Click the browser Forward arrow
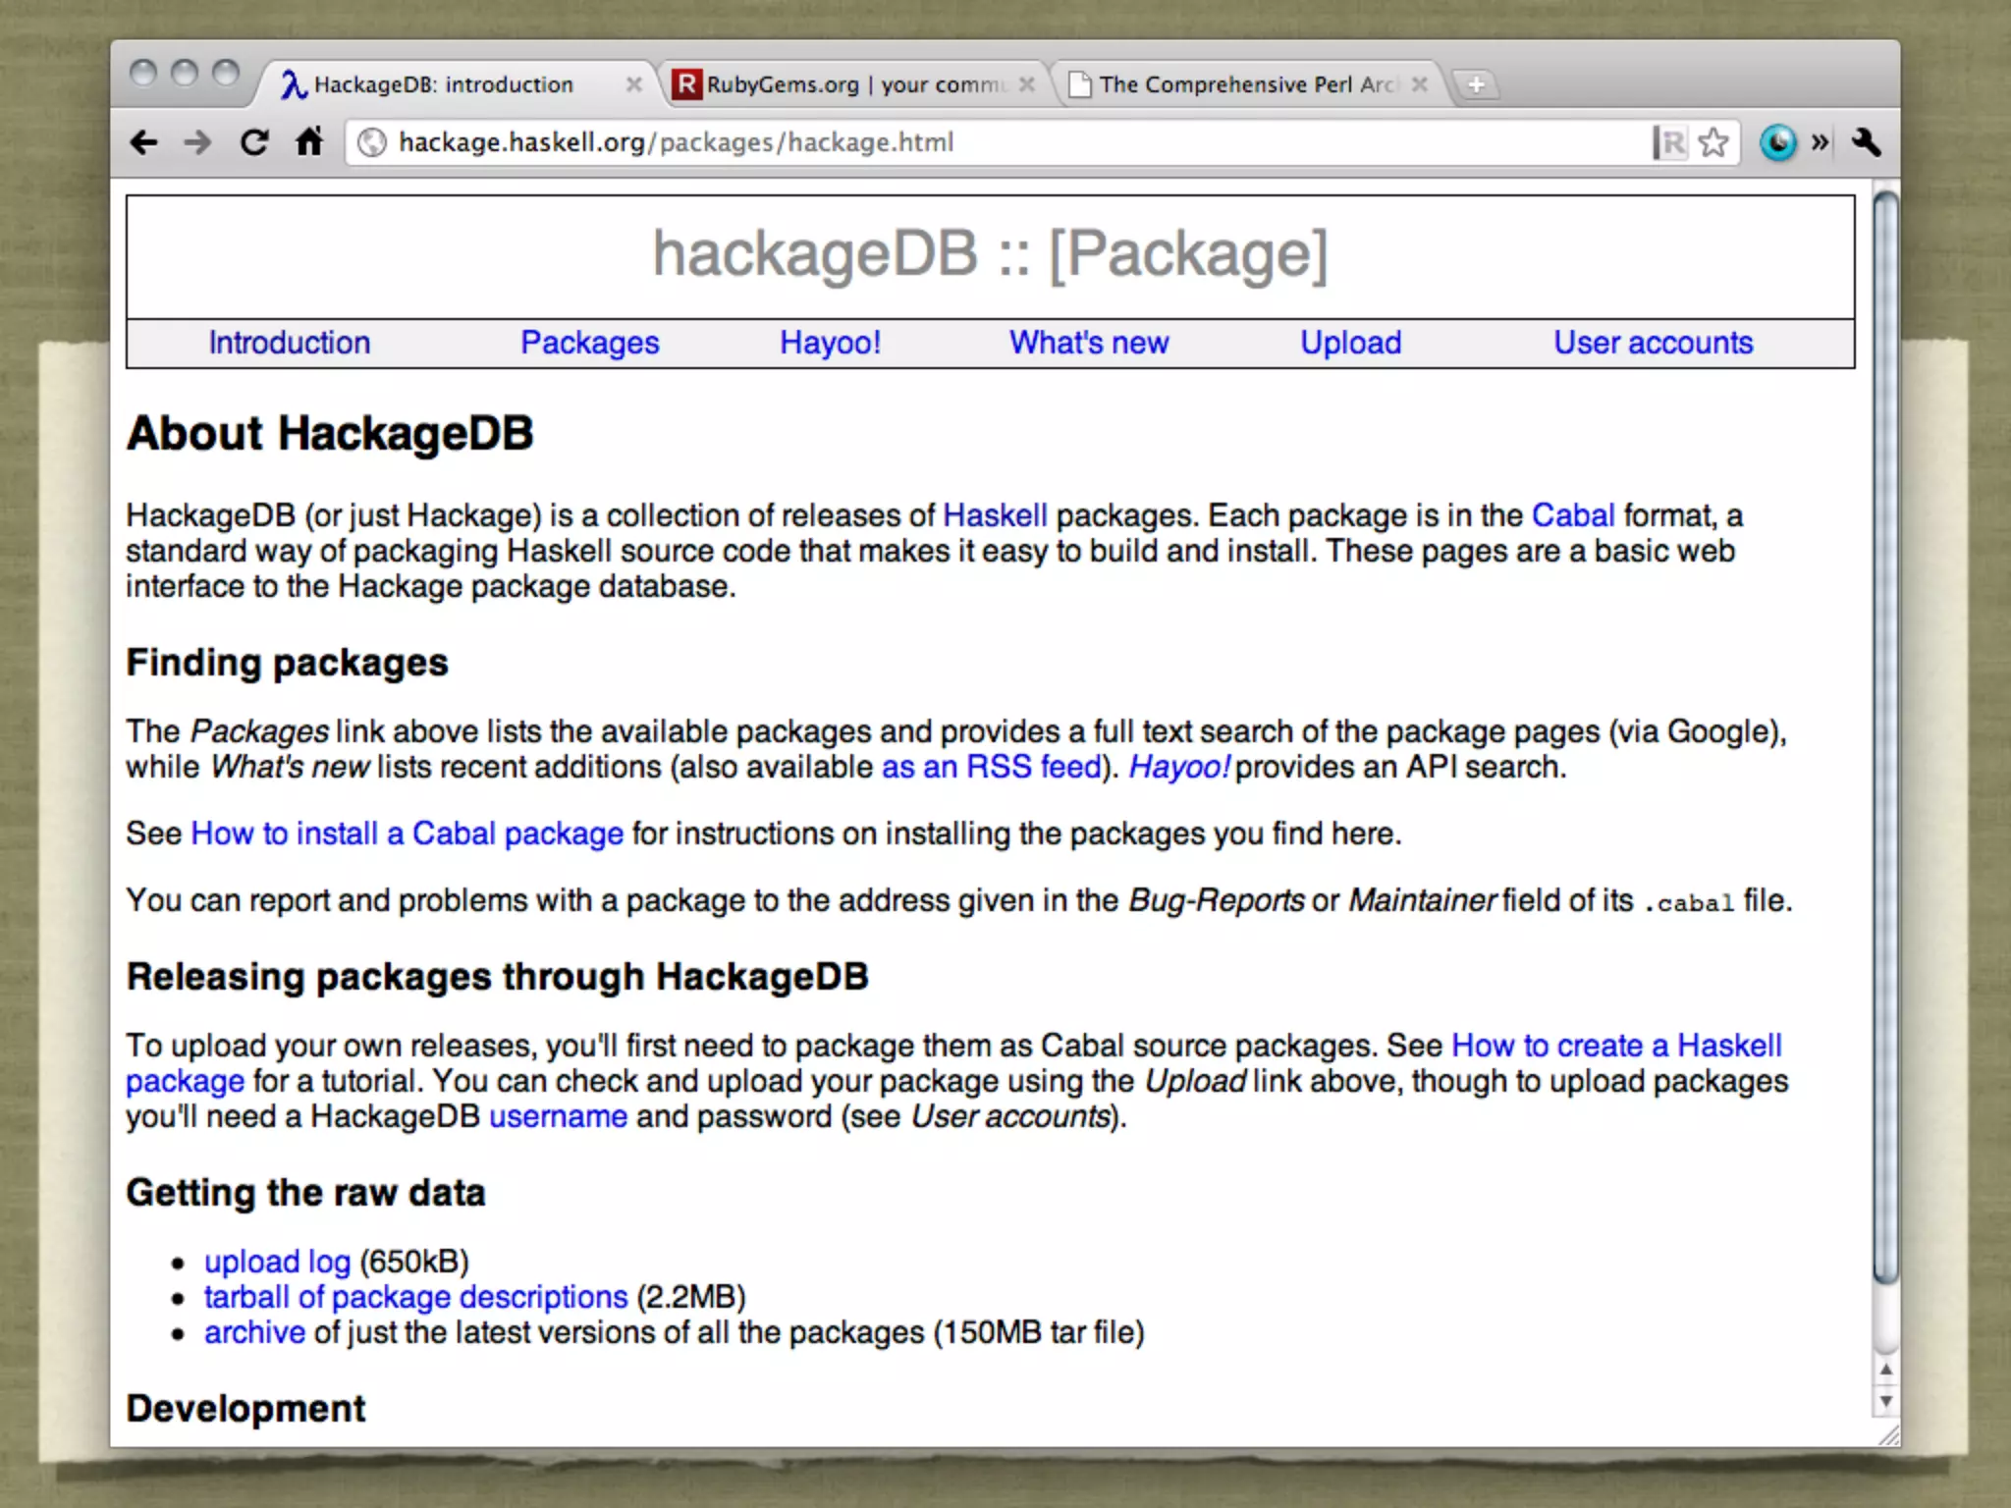 click(198, 143)
